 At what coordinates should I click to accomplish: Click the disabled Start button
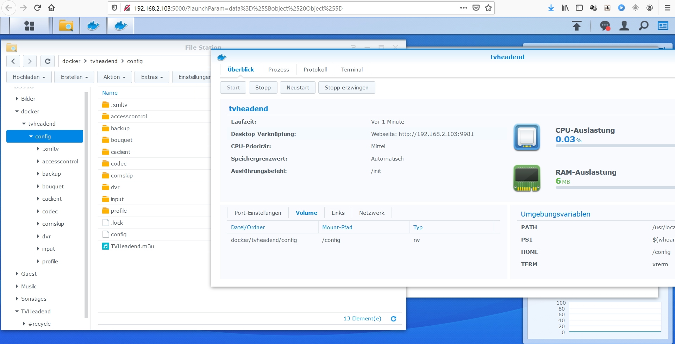coord(233,88)
